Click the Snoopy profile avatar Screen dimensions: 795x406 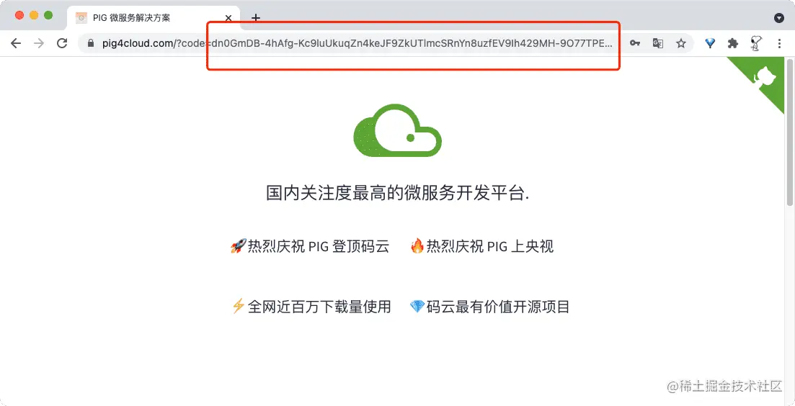click(756, 43)
